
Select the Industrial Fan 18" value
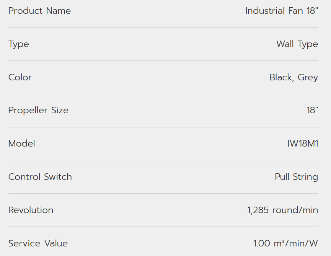[x=281, y=11]
